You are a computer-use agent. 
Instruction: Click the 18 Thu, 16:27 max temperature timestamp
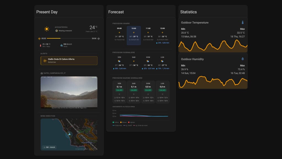(238, 37)
